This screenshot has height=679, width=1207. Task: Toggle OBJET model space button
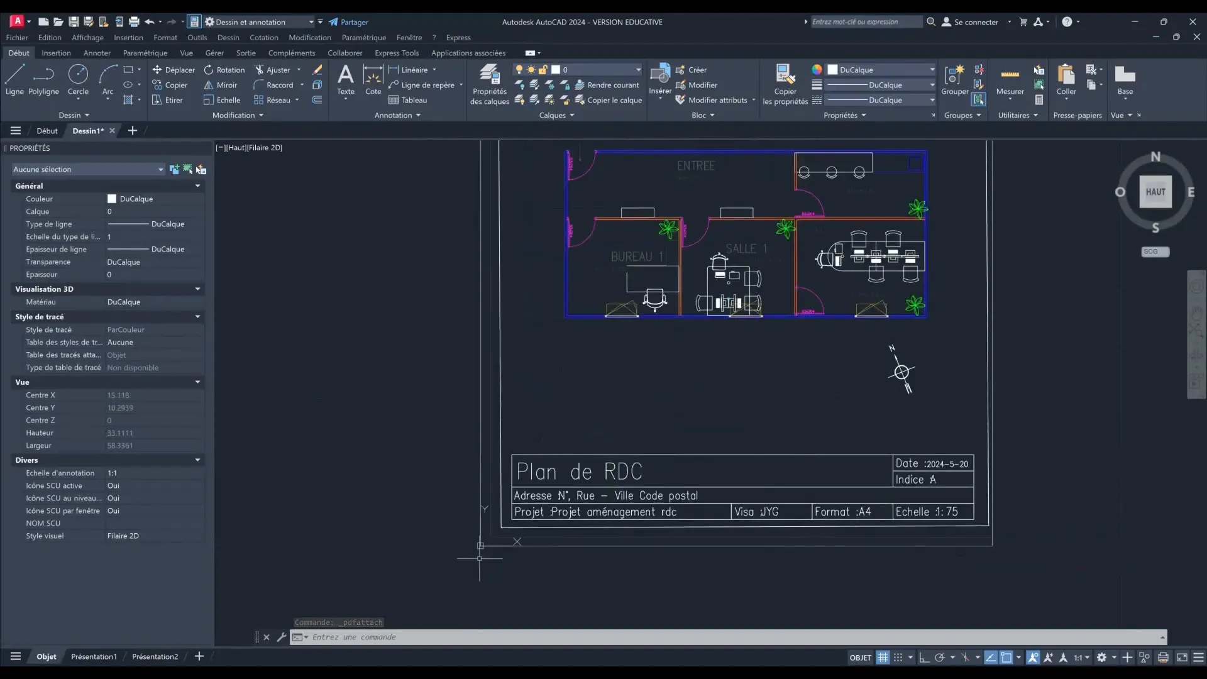[860, 658]
